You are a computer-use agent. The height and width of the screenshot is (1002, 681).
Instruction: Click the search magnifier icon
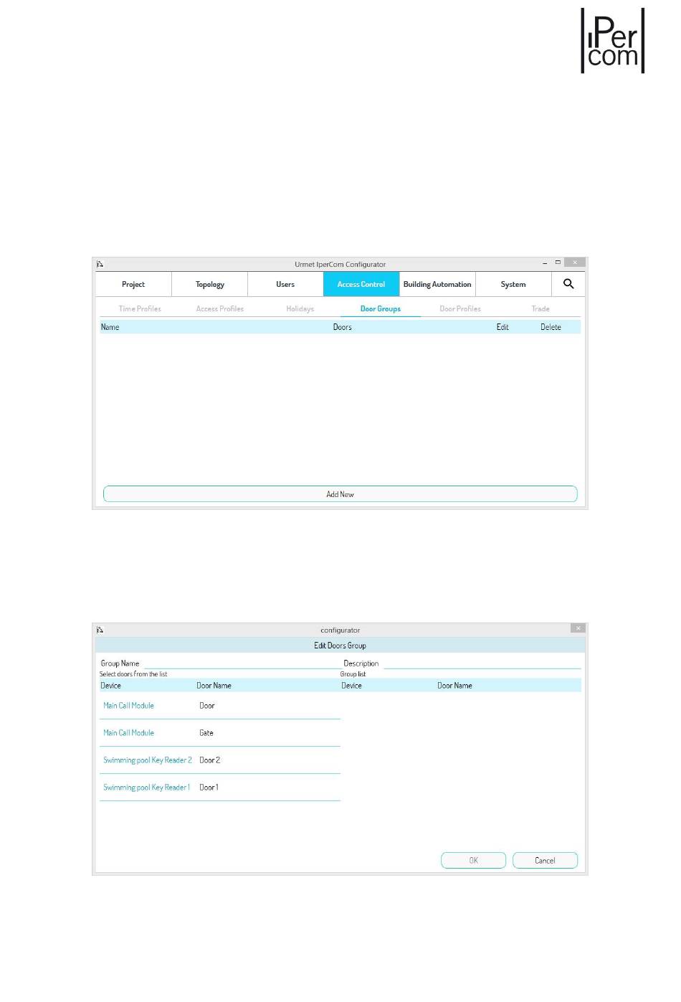pos(568,284)
